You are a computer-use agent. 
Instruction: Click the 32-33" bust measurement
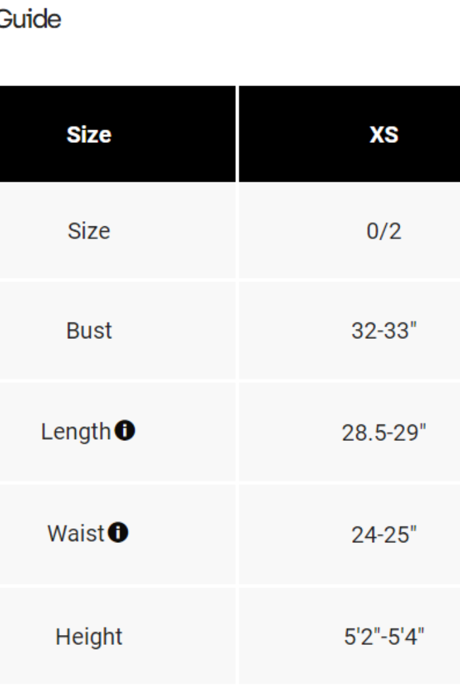point(384,330)
